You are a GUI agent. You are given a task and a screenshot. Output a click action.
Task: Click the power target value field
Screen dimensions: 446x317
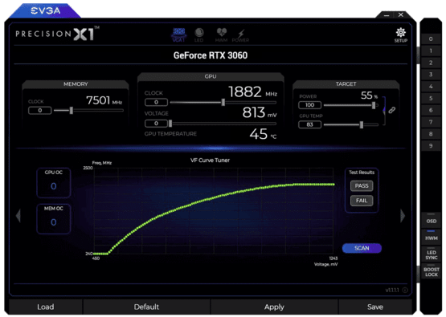point(309,105)
